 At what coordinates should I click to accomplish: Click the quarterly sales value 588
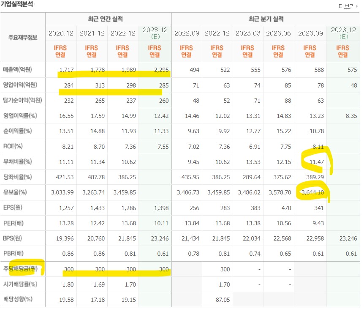[319, 70]
